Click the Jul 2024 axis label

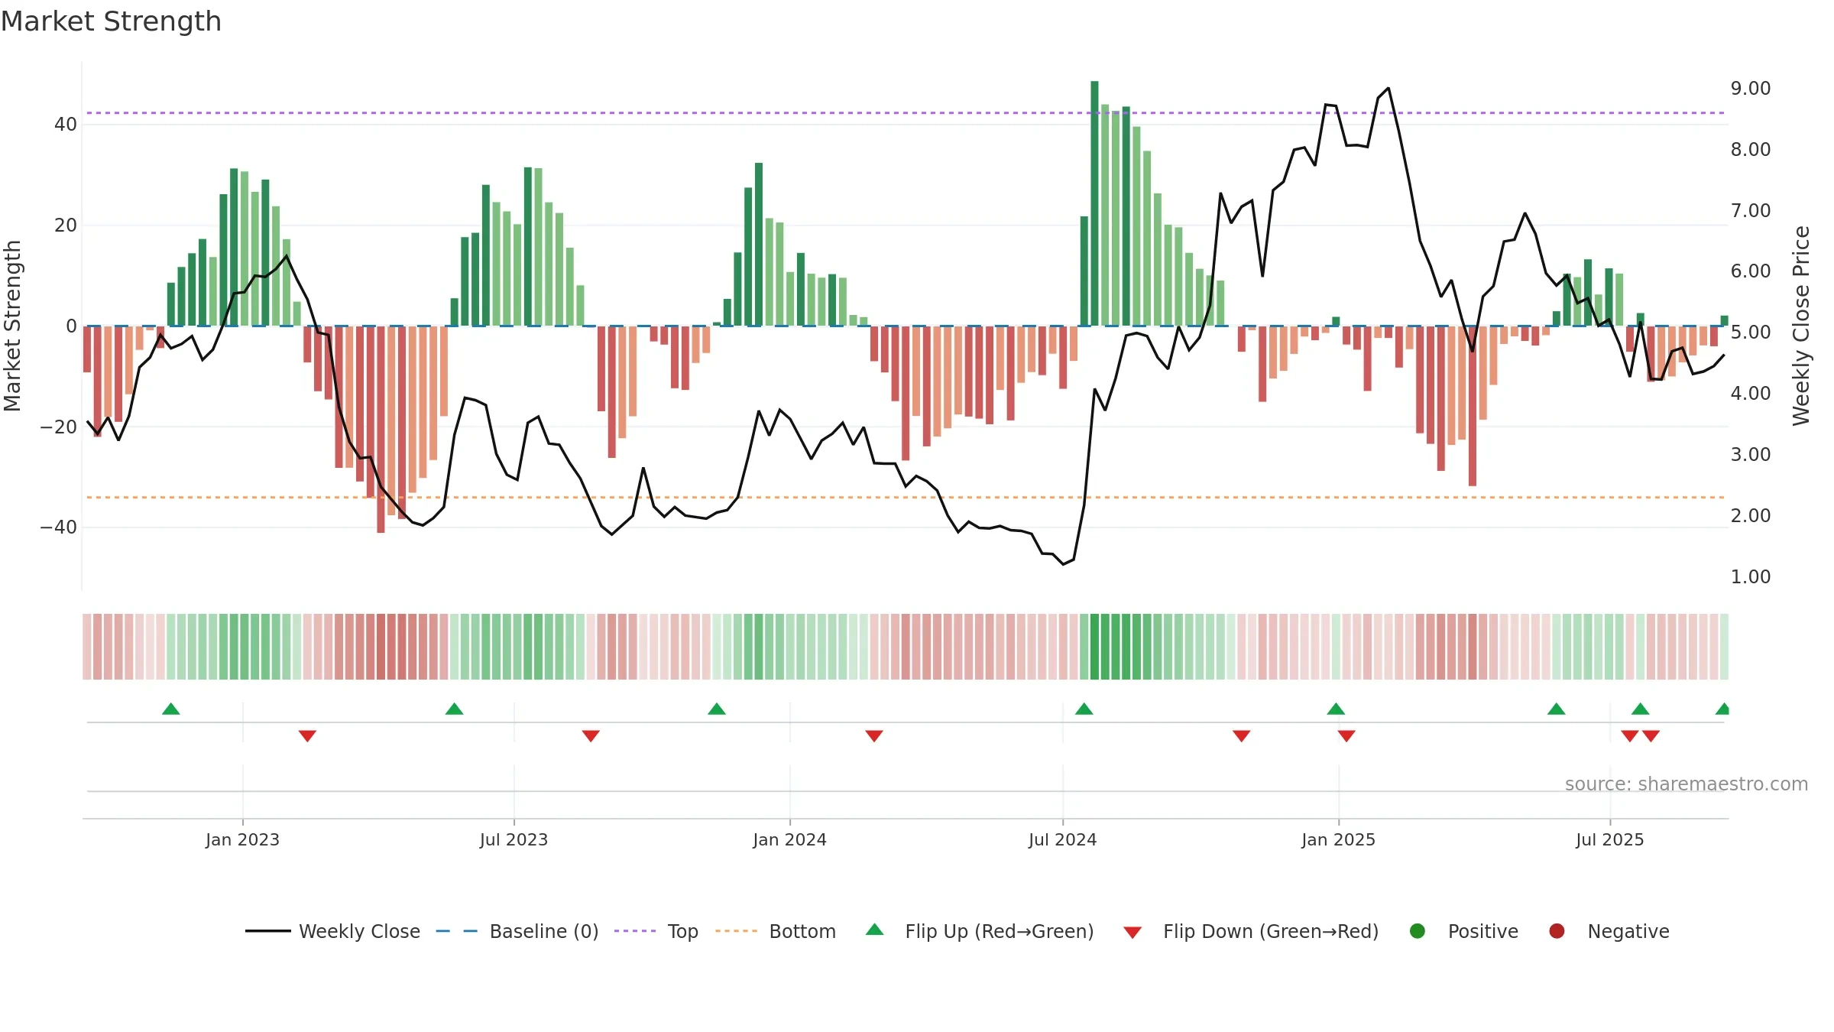[1062, 839]
